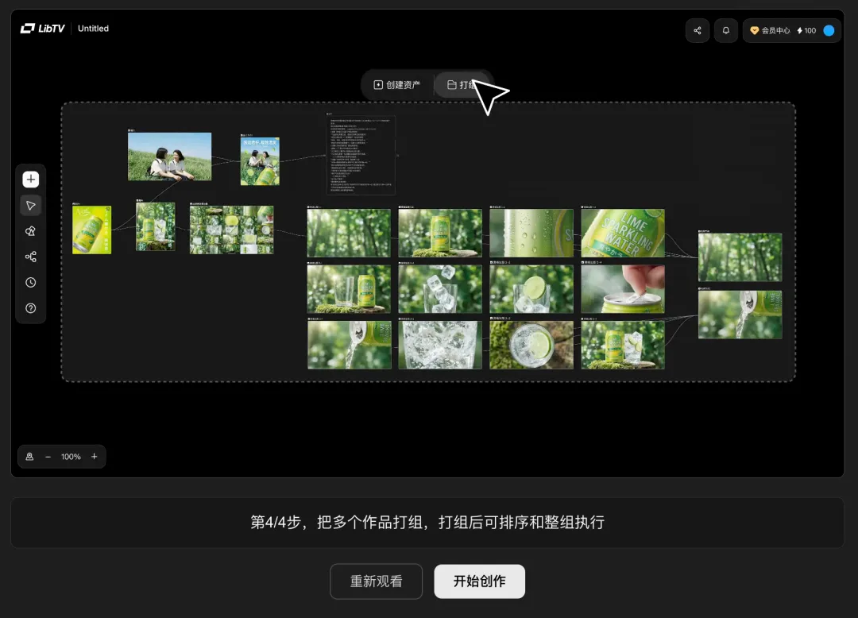Select the lower output pouring video node
The width and height of the screenshot is (858, 618).
pos(740,315)
